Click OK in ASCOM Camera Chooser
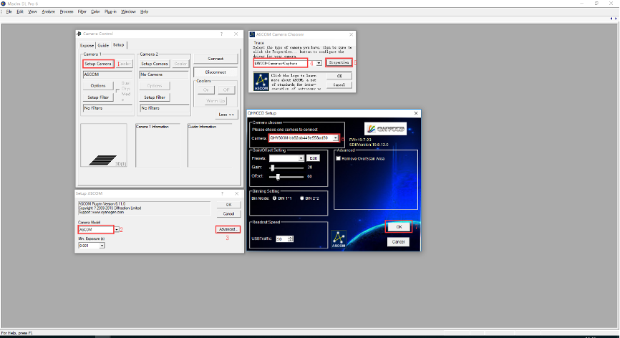The height and width of the screenshot is (338, 620). click(x=339, y=76)
